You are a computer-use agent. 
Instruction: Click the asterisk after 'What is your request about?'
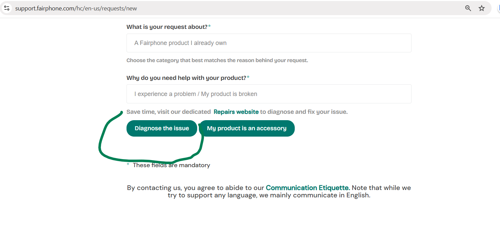(x=209, y=26)
